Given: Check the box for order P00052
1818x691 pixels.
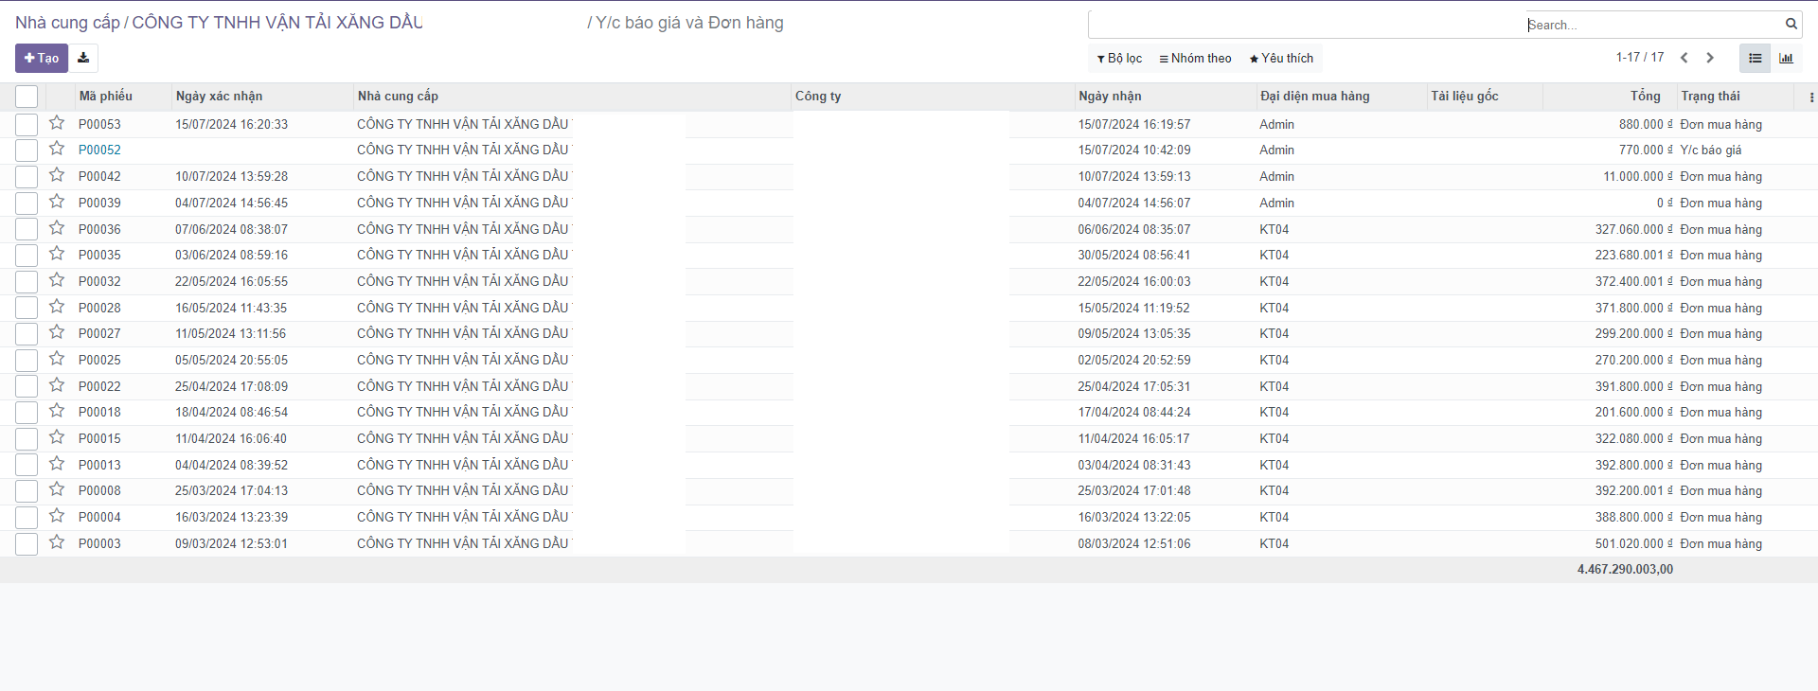Looking at the screenshot, I should [x=27, y=151].
